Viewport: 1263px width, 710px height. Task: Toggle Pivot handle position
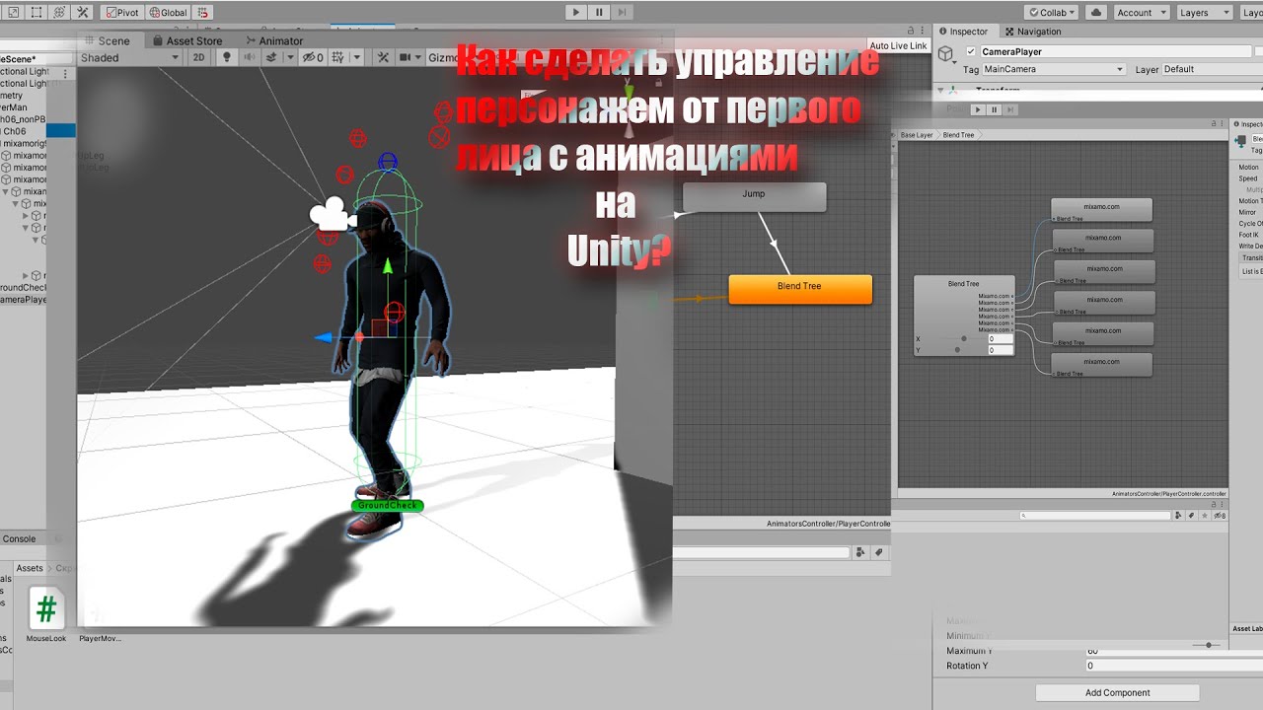pyautogui.click(x=122, y=13)
